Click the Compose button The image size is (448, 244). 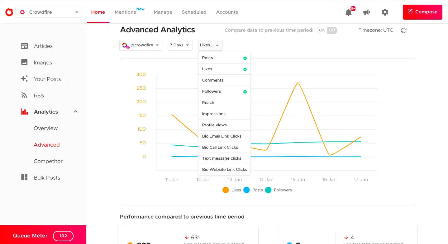pos(422,12)
